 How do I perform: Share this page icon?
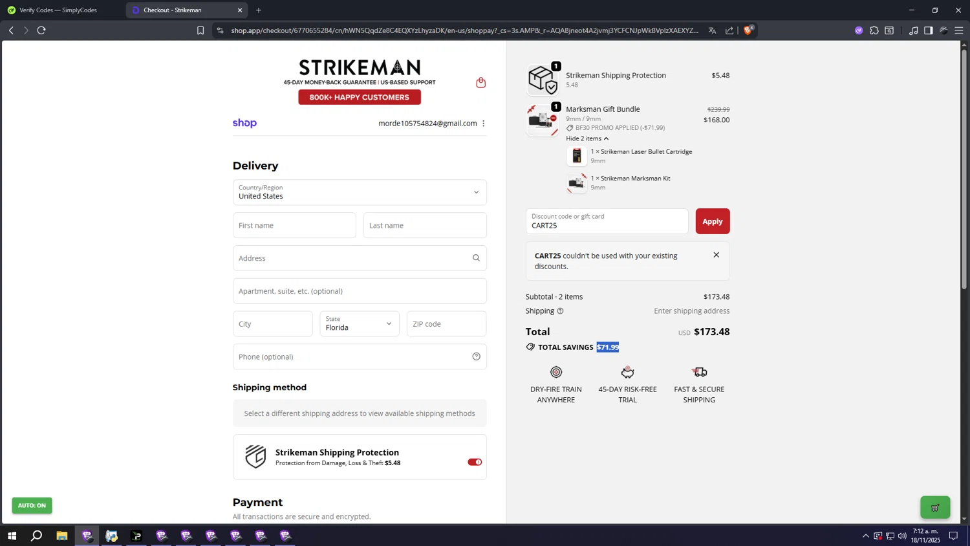point(729,30)
